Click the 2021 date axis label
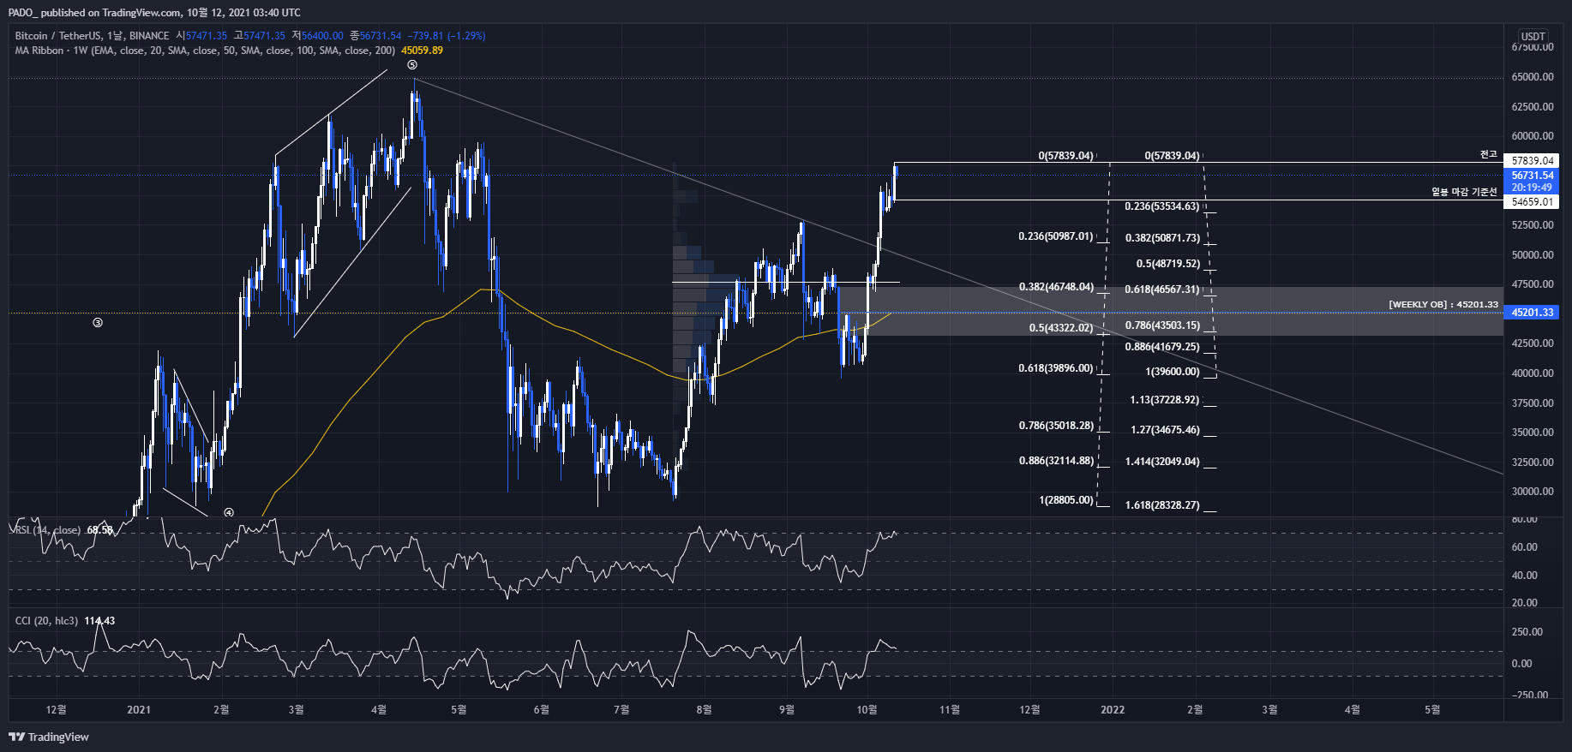Screen dimensions: 1572x752 (x=139, y=709)
